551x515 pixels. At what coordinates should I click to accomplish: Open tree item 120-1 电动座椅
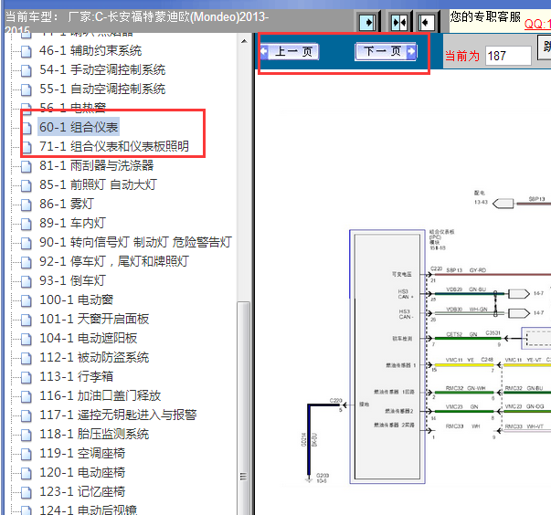pos(82,472)
